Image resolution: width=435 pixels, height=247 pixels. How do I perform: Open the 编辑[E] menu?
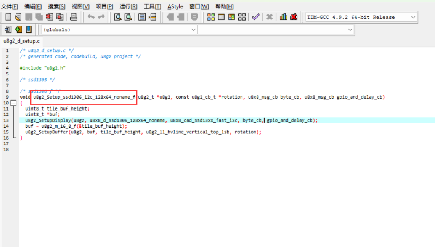pos(33,6)
